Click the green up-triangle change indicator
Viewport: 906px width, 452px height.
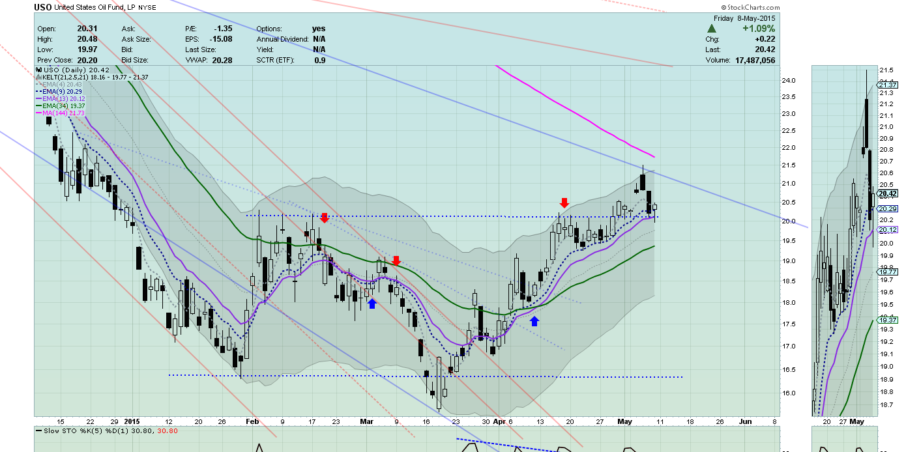[x=712, y=29]
